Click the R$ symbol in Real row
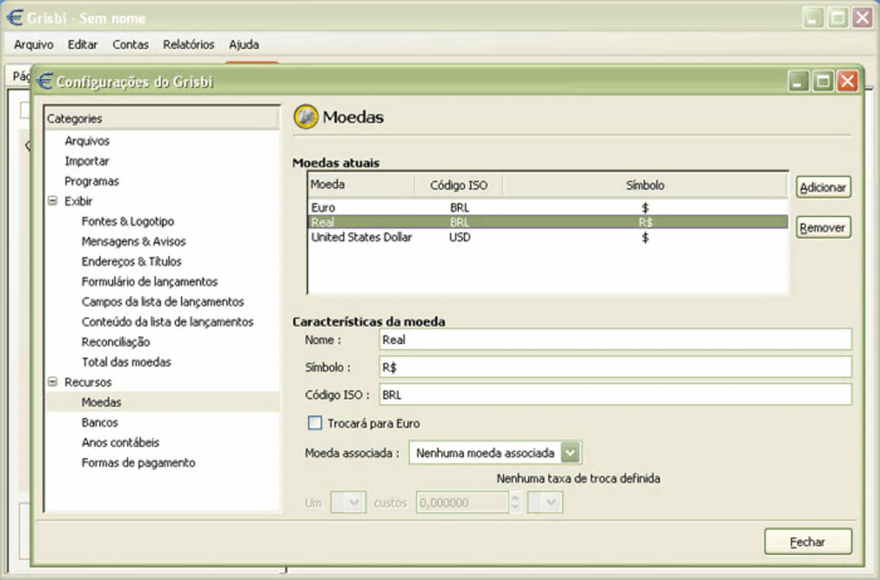 645,221
